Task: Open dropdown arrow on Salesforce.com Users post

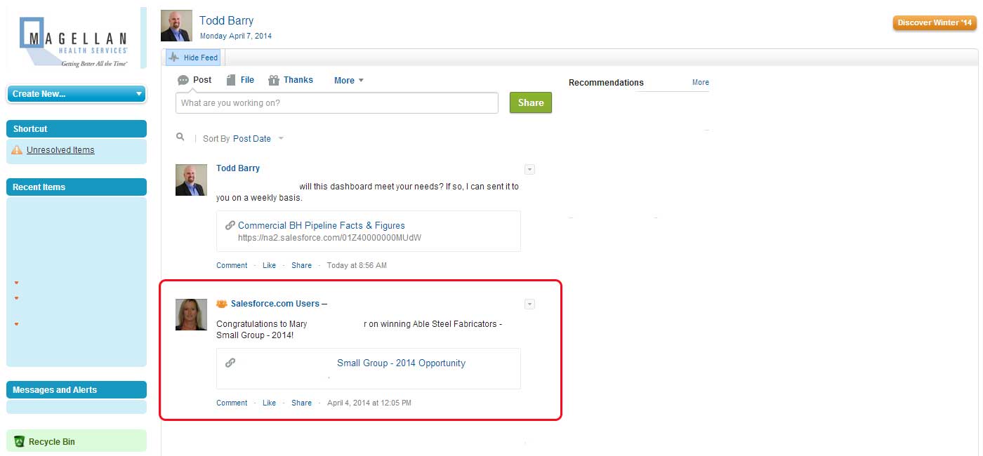Action: pyautogui.click(x=530, y=304)
